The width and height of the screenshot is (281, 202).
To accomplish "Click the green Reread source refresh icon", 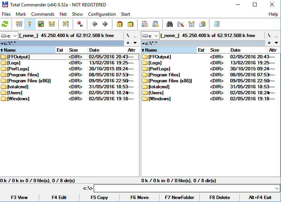I will pos(5,24).
